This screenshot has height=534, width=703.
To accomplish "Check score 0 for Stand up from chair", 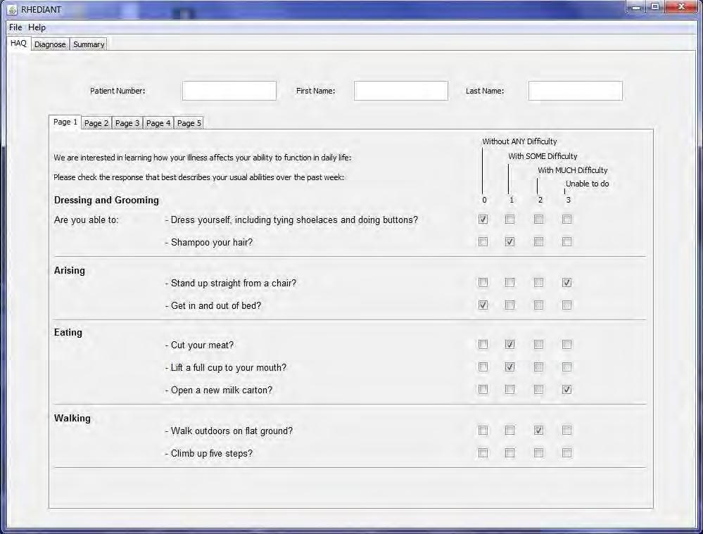I will (483, 282).
